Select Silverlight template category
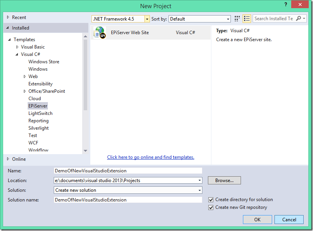Screen dimensions: 313x231 point(39,128)
